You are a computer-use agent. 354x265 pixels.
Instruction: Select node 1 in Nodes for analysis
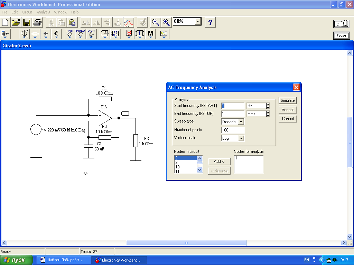click(249, 158)
